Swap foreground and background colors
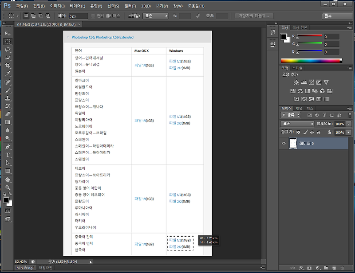This screenshot has height=273, width=355. (x=10, y=194)
